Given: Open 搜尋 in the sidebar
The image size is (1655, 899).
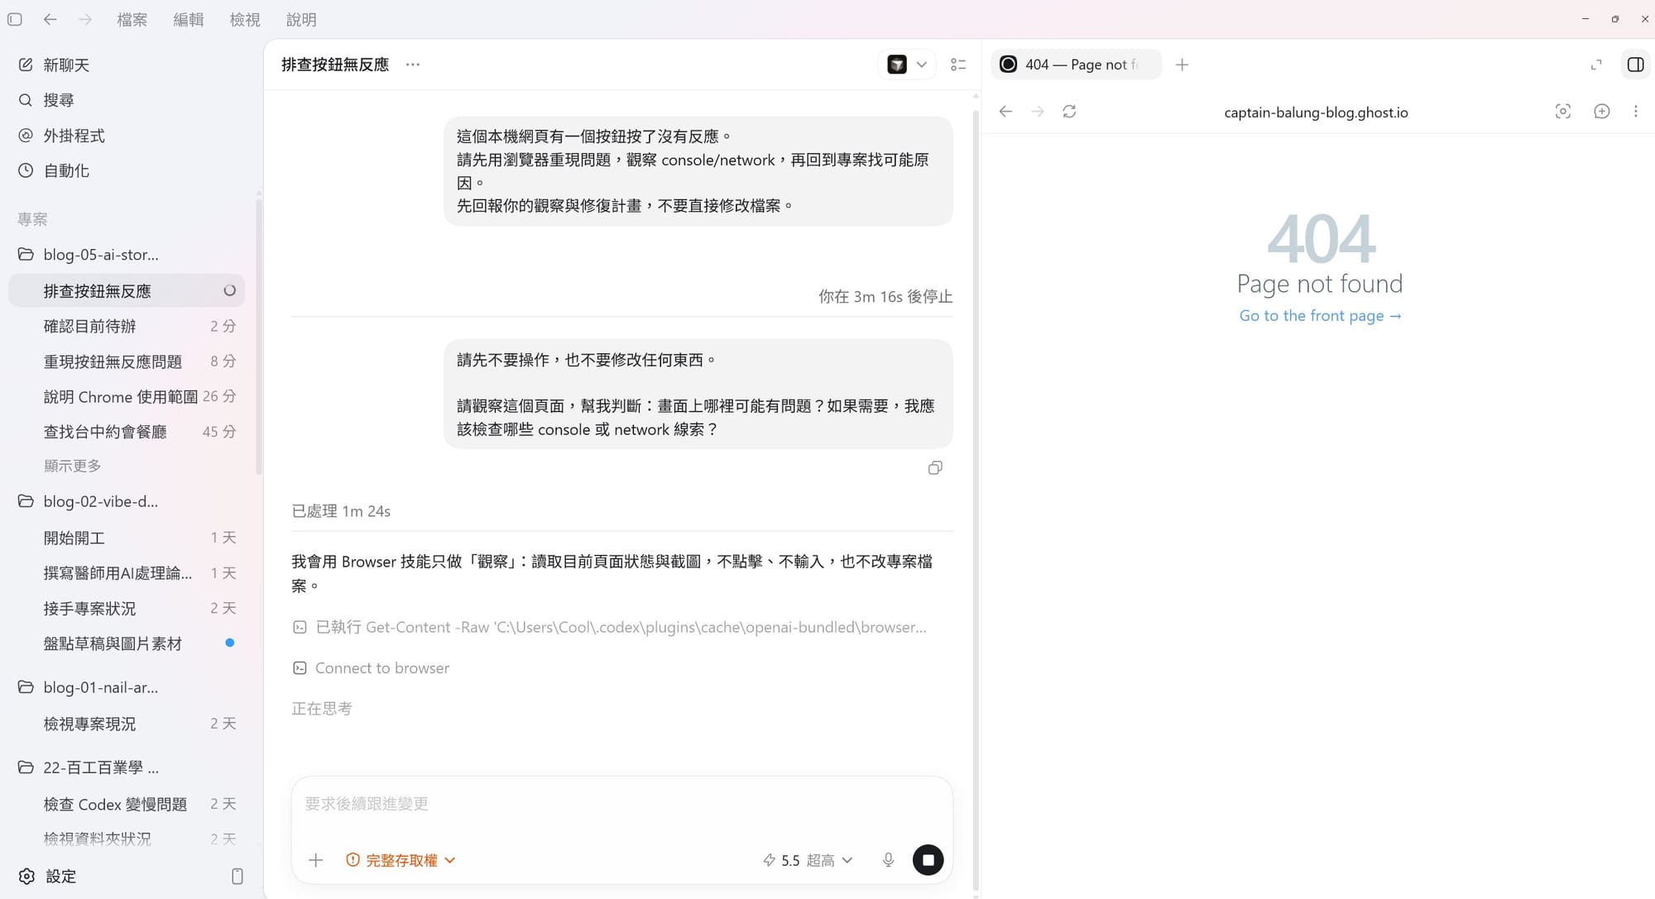Looking at the screenshot, I should pyautogui.click(x=128, y=100).
